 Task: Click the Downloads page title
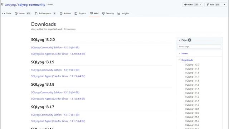click(44, 24)
